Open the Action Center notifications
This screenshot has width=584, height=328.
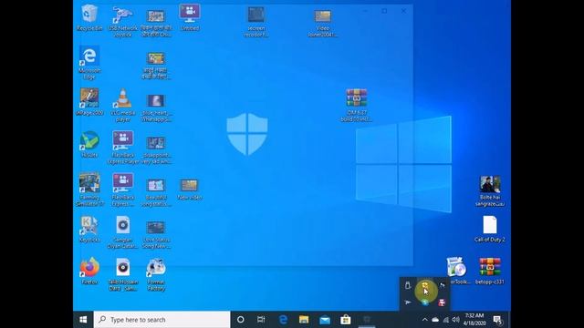497,320
